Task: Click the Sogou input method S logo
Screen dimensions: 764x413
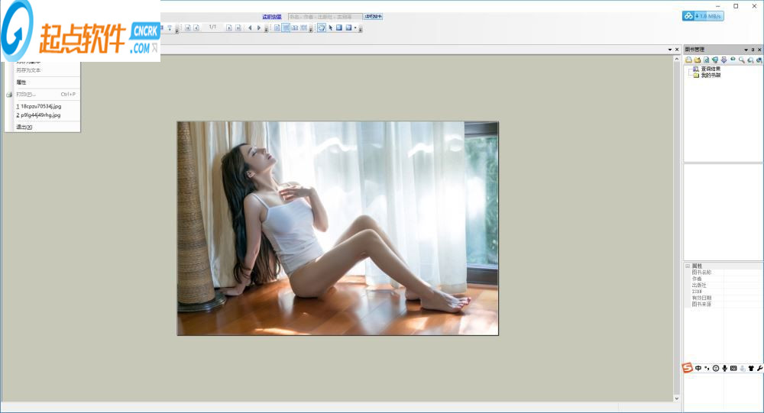Action: click(x=687, y=368)
